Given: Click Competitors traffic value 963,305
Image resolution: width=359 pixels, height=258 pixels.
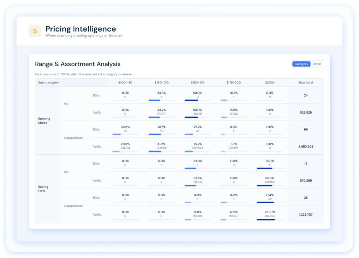Looking at the screenshot, I should (x=270, y=216).
